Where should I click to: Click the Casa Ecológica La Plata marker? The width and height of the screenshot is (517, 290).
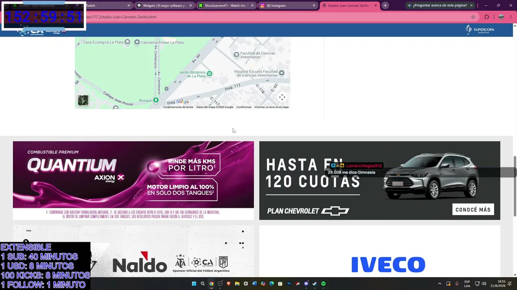click(x=127, y=42)
